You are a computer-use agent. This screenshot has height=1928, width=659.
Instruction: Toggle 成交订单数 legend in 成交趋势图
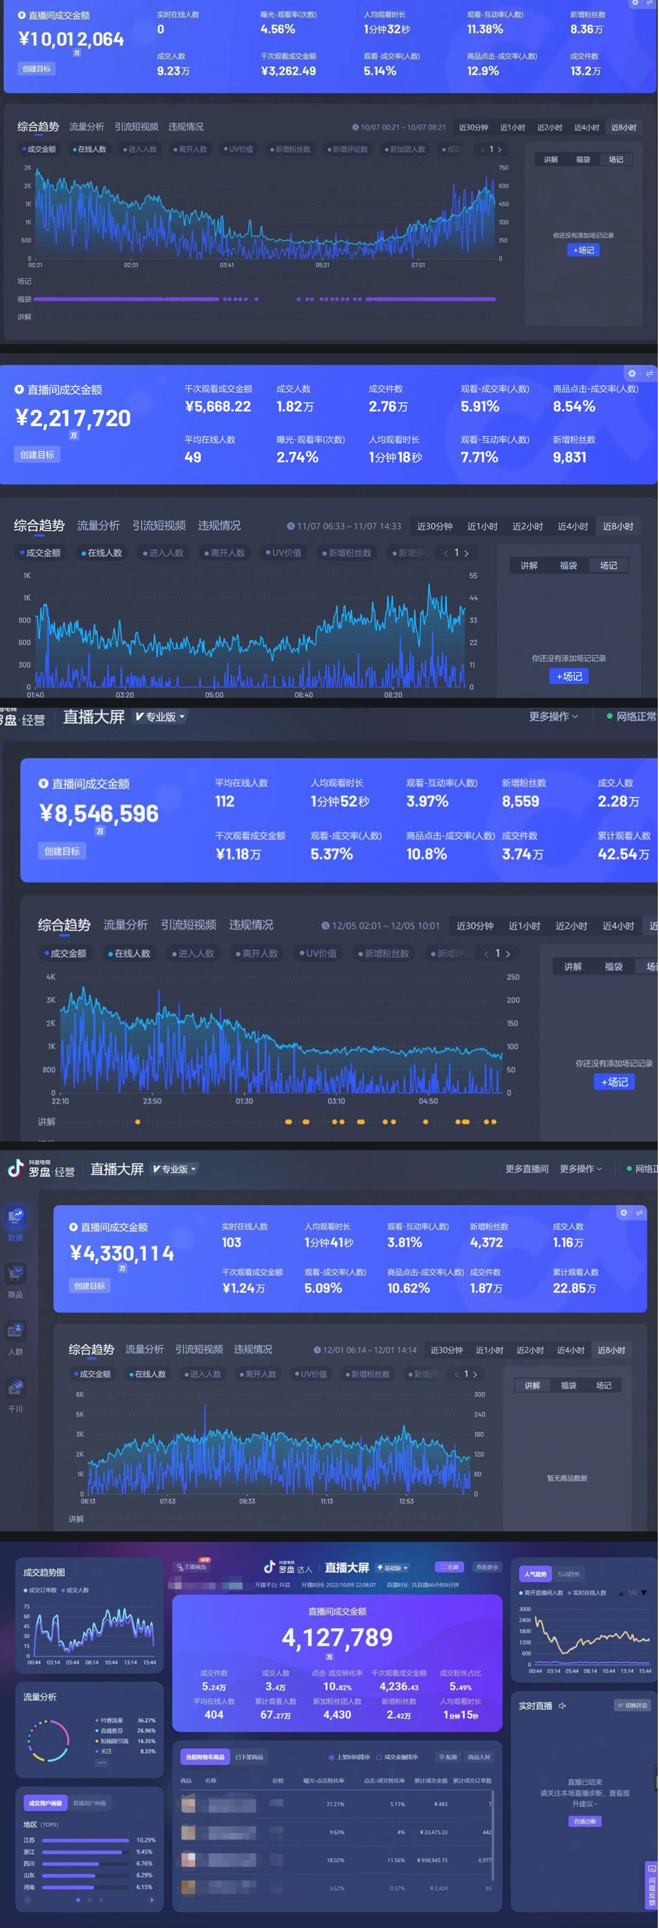(40, 1590)
